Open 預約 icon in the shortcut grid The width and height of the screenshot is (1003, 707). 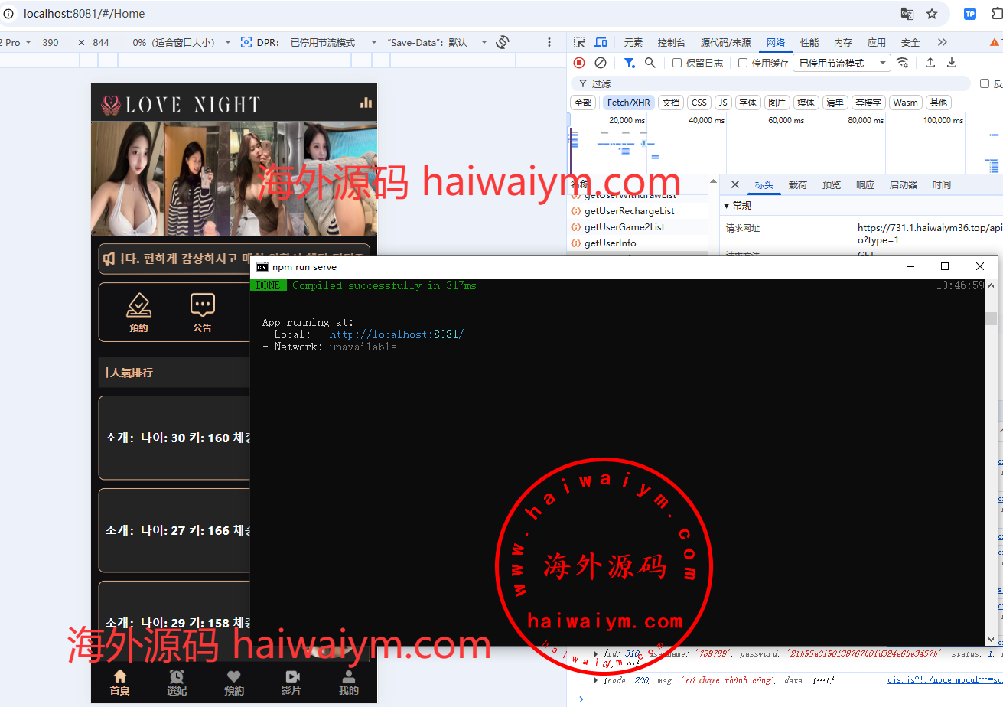point(138,312)
